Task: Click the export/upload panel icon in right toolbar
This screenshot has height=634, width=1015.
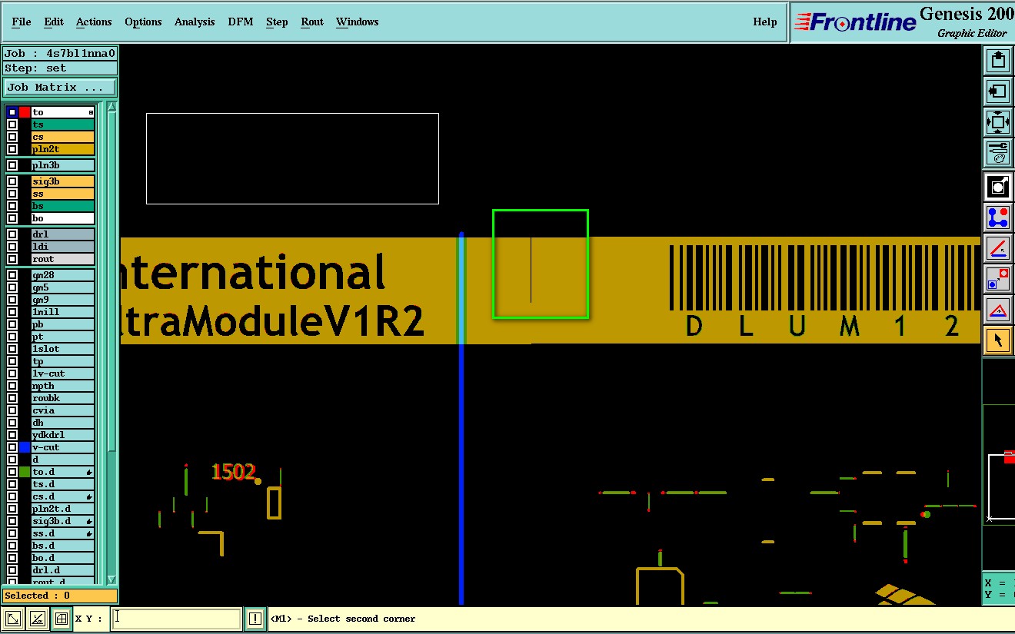Action: click(998, 60)
